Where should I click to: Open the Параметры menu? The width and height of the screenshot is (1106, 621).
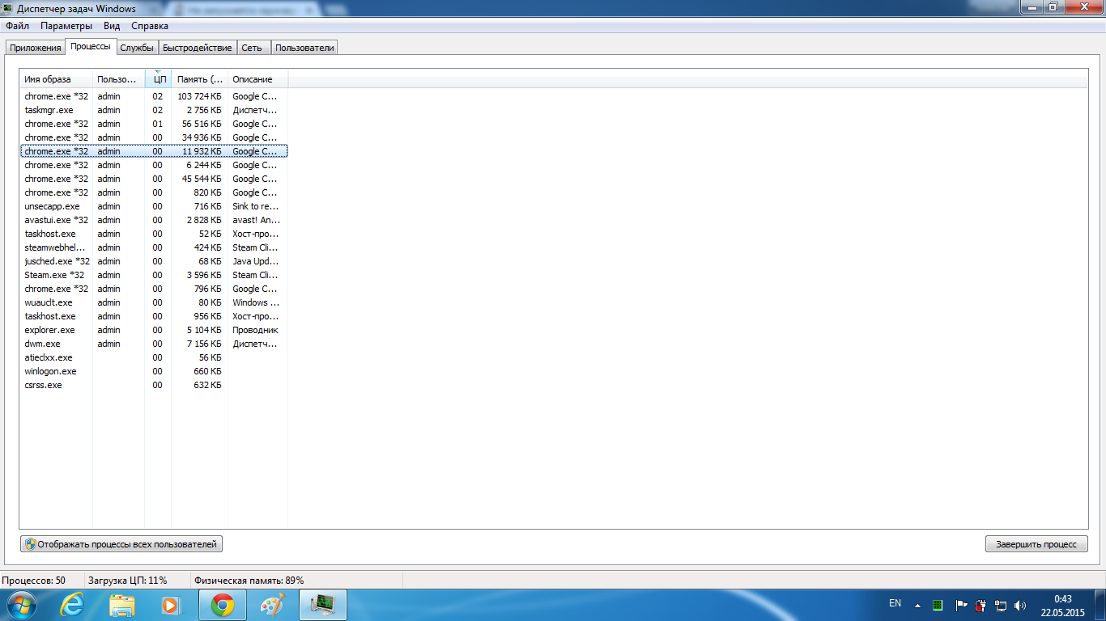tap(67, 26)
